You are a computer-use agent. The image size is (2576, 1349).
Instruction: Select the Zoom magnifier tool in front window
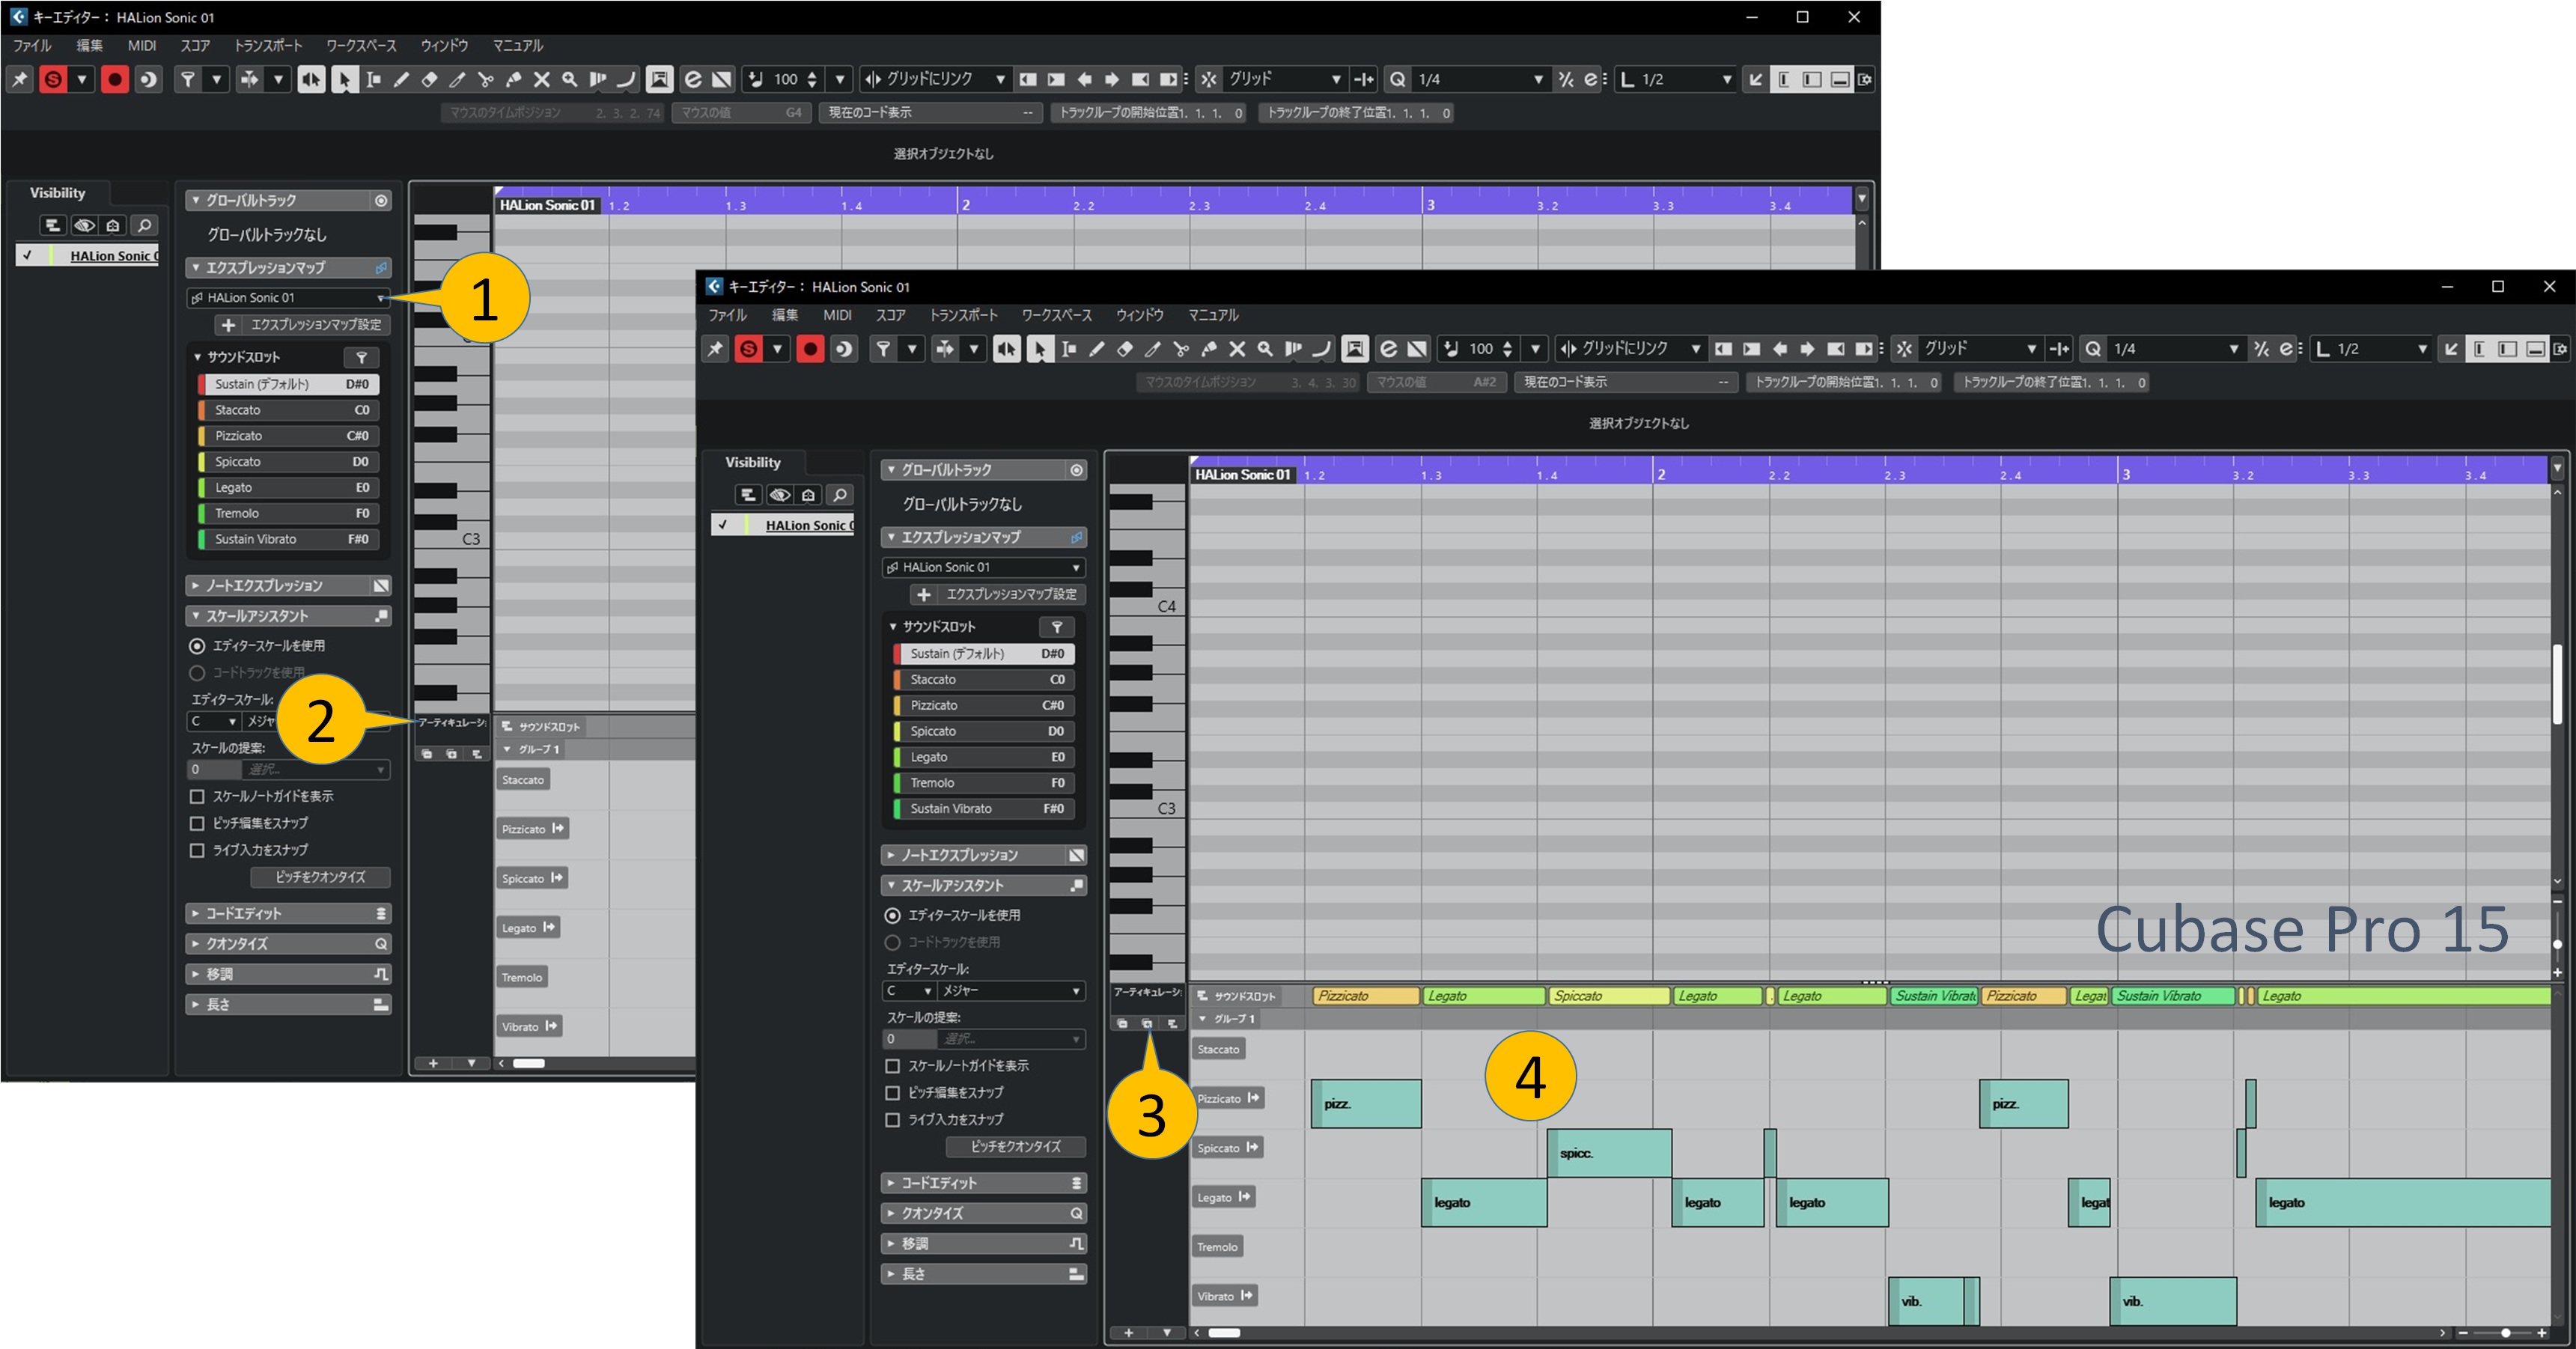pos(1265,349)
